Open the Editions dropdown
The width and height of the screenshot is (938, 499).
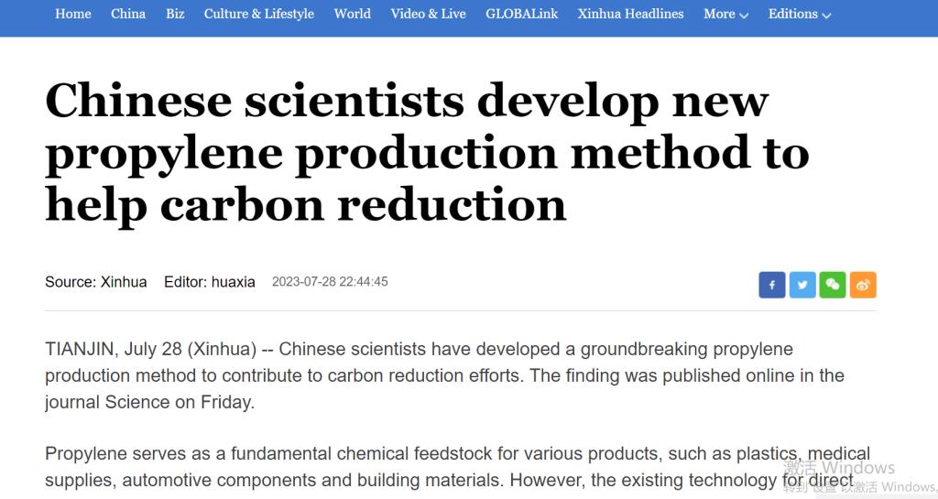pos(800,14)
